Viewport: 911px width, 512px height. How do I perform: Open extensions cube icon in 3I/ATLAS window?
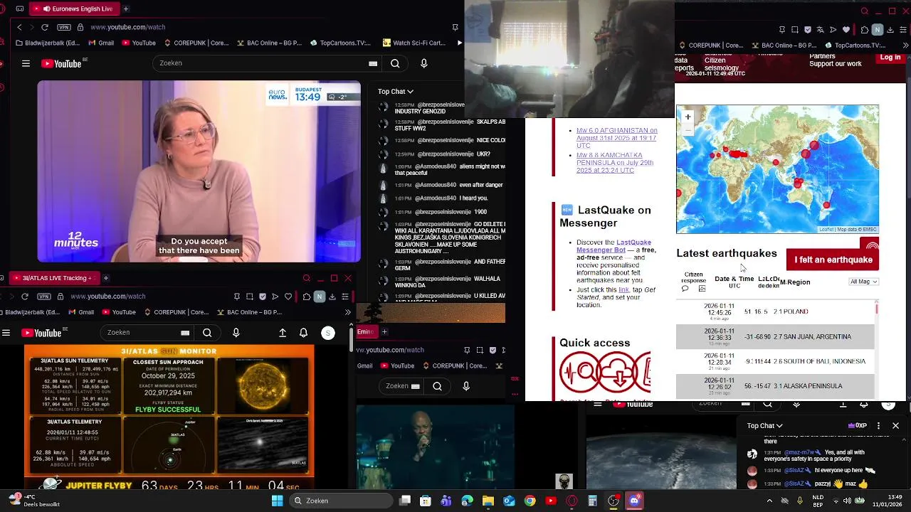306,297
